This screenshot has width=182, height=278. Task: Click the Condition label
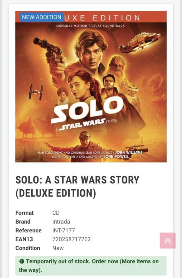point(28,248)
